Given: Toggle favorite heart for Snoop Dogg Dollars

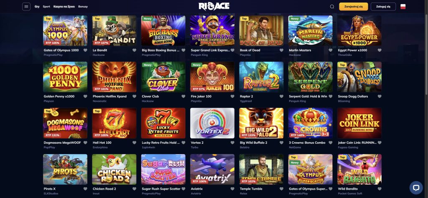Looking at the screenshot, I should pyautogui.click(x=380, y=96).
